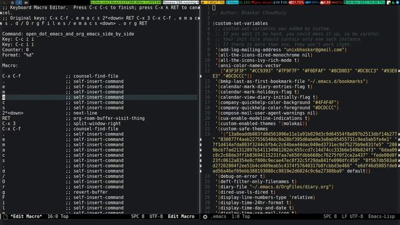The image size is (400, 225).
Task: Click the Command: open_dot_emacs_and_org_emacs_side_by_side line
Action: [68, 34]
